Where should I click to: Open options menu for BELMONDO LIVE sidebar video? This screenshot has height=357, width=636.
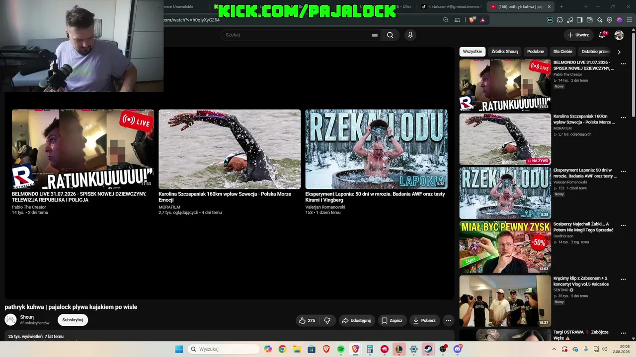[623, 63]
